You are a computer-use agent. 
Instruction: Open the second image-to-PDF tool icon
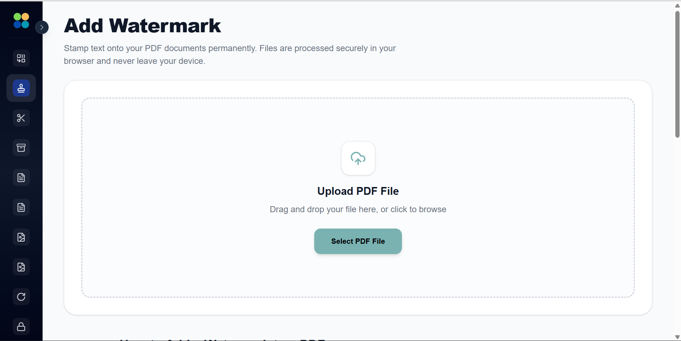pos(21,267)
